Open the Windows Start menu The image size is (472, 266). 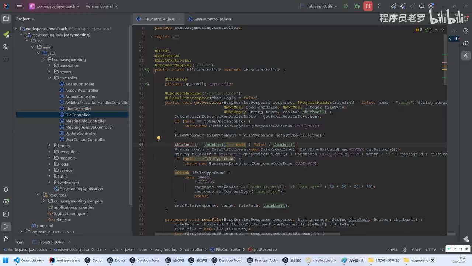[x=6, y=260]
